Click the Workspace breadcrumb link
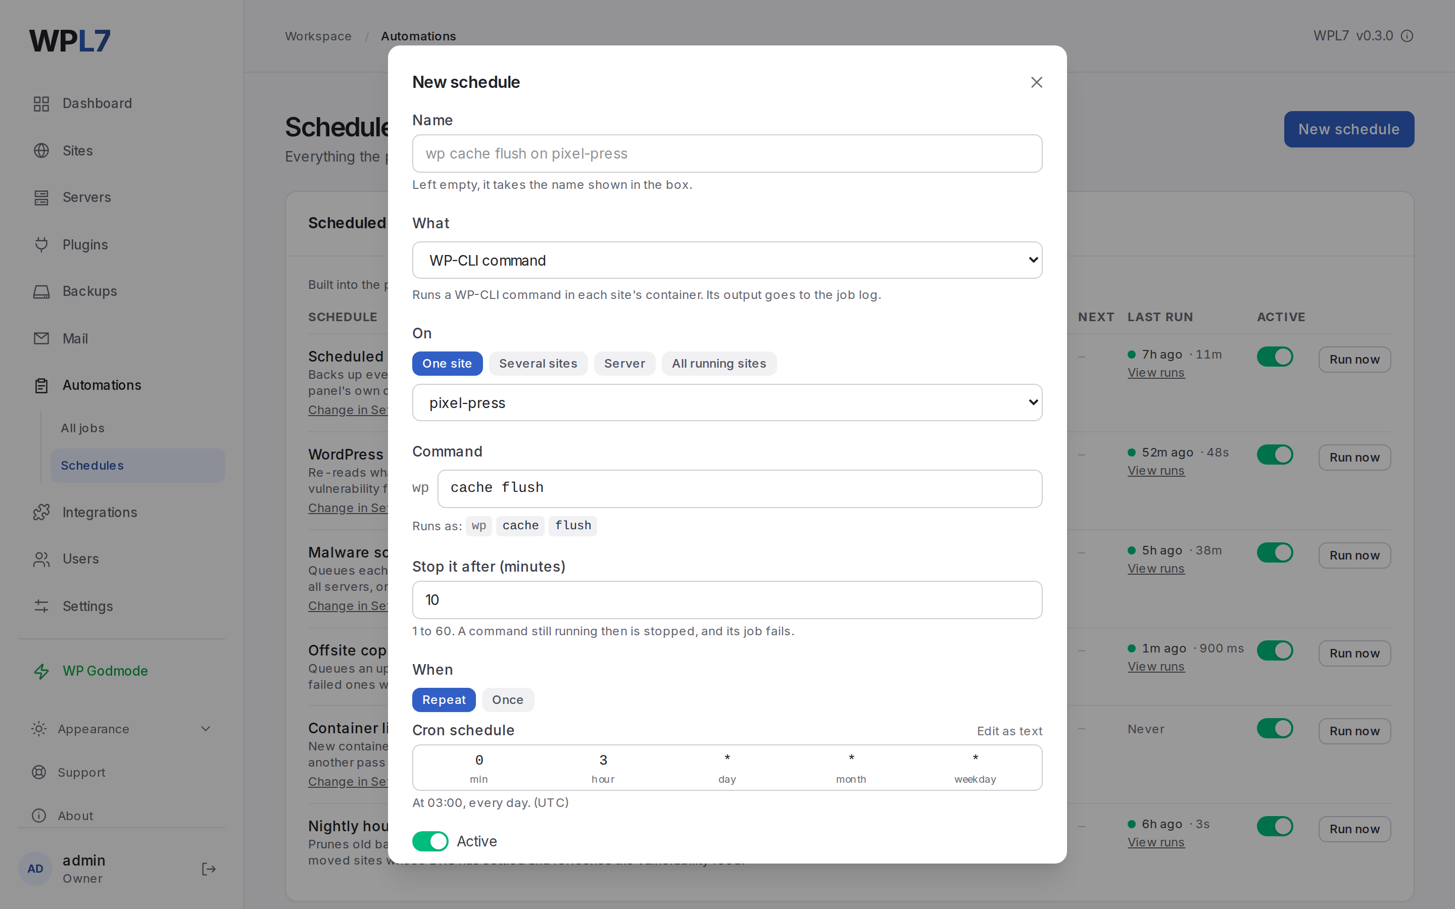 point(318,36)
